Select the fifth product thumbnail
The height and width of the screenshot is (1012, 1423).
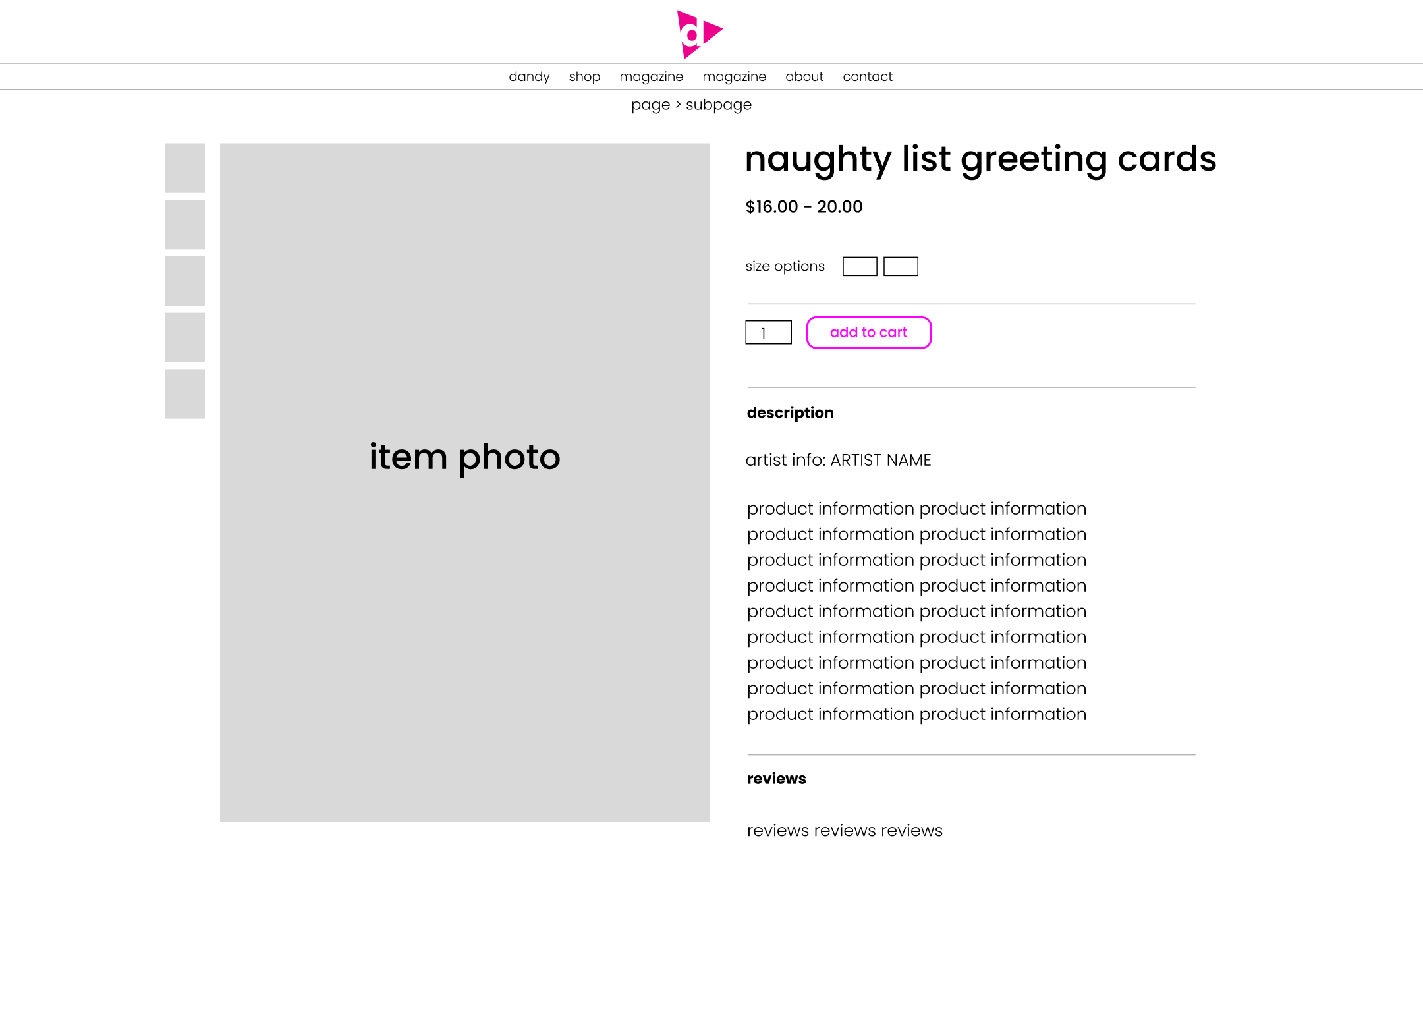[x=184, y=394]
